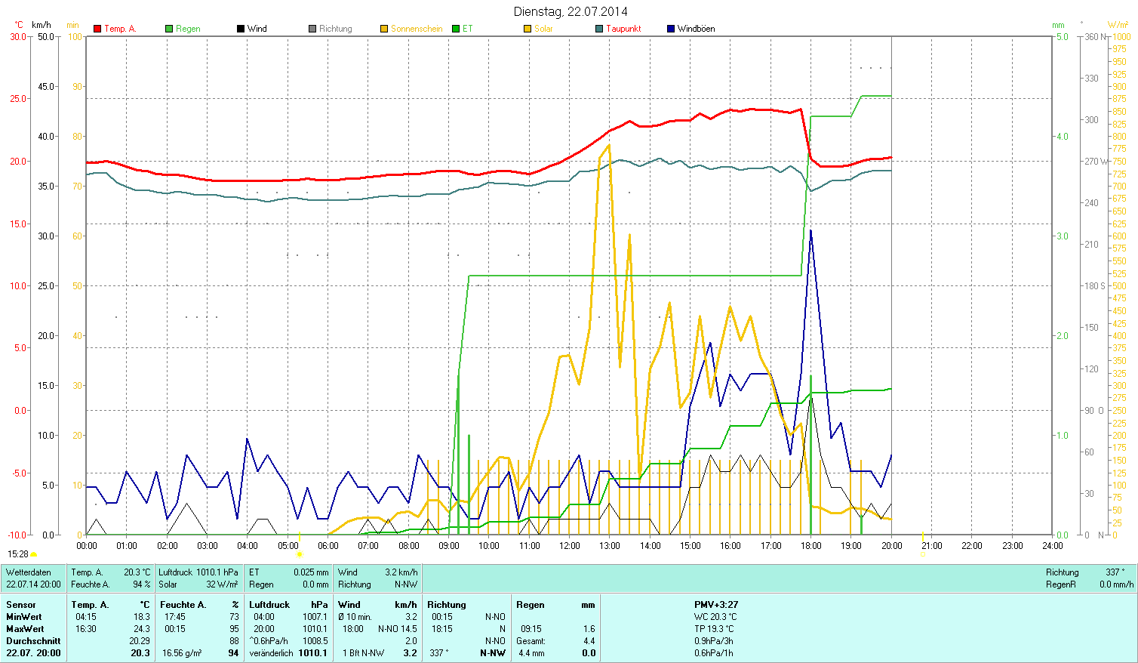Click the ET 0.025 mm reading
The width and height of the screenshot is (1138, 663).
[x=289, y=572]
